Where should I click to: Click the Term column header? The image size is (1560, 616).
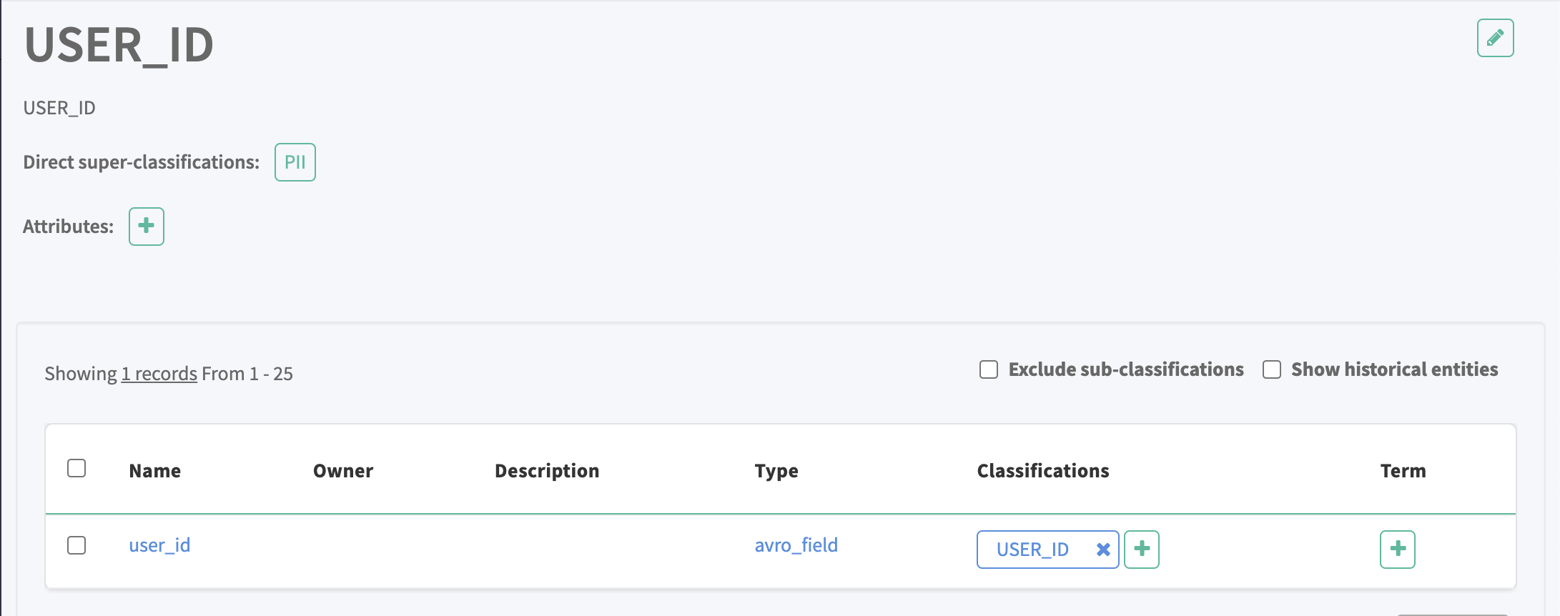tap(1403, 471)
